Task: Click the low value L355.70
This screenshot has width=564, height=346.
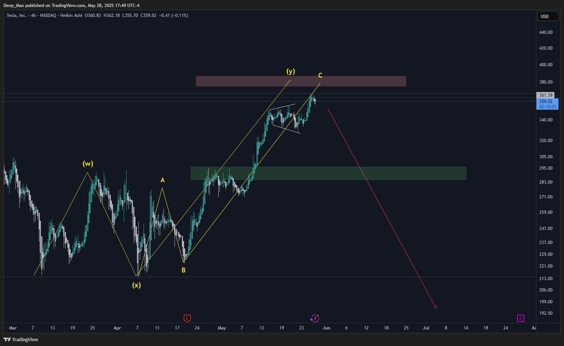Action: [x=130, y=15]
